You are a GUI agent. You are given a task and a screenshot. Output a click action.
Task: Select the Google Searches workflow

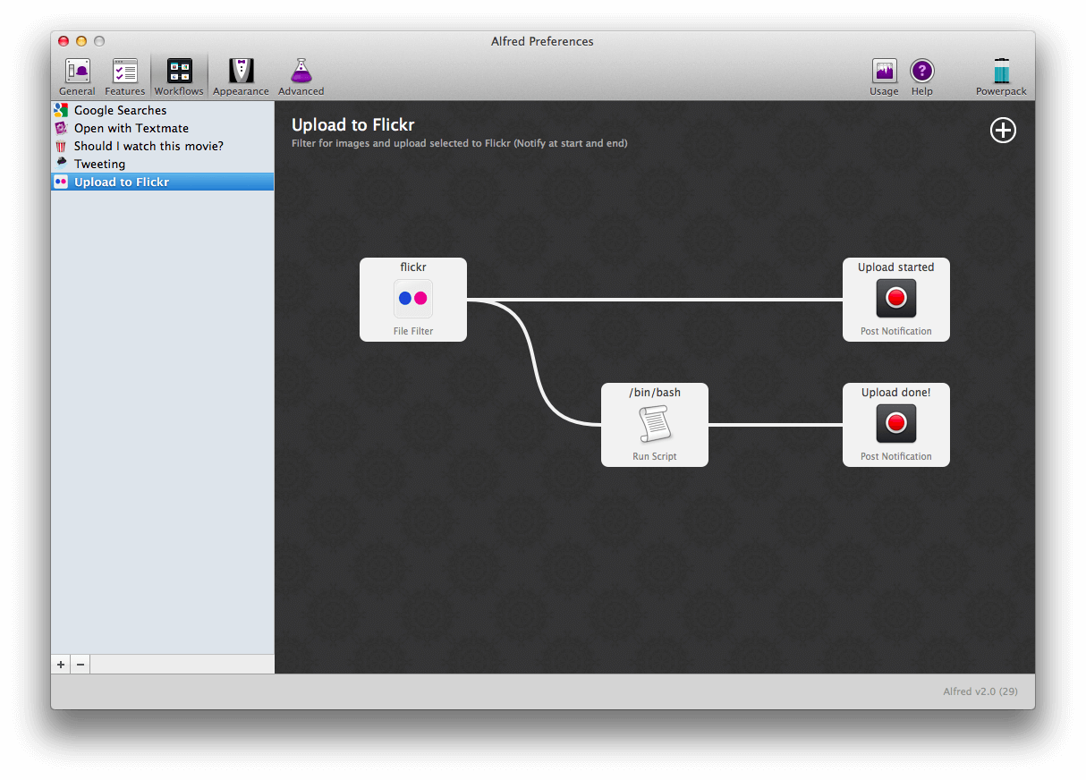120,110
